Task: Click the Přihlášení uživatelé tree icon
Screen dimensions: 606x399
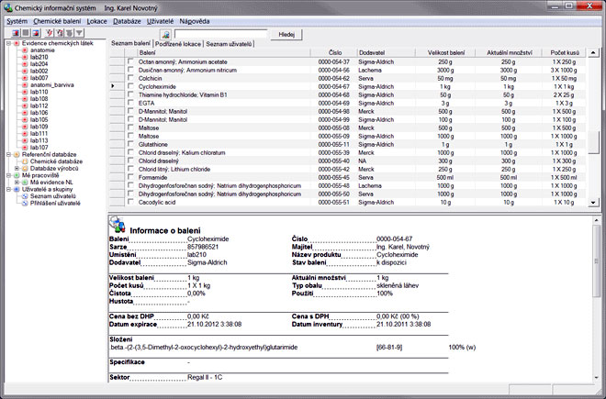Action: (25, 204)
